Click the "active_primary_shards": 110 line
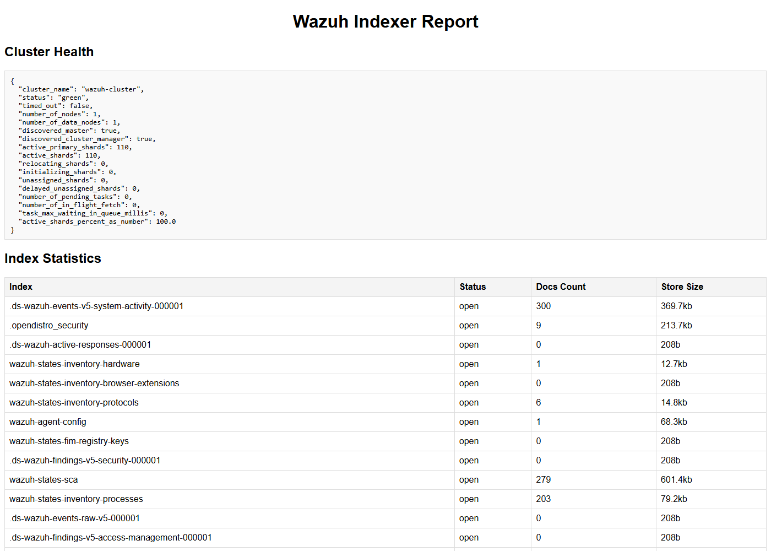 coord(75,147)
